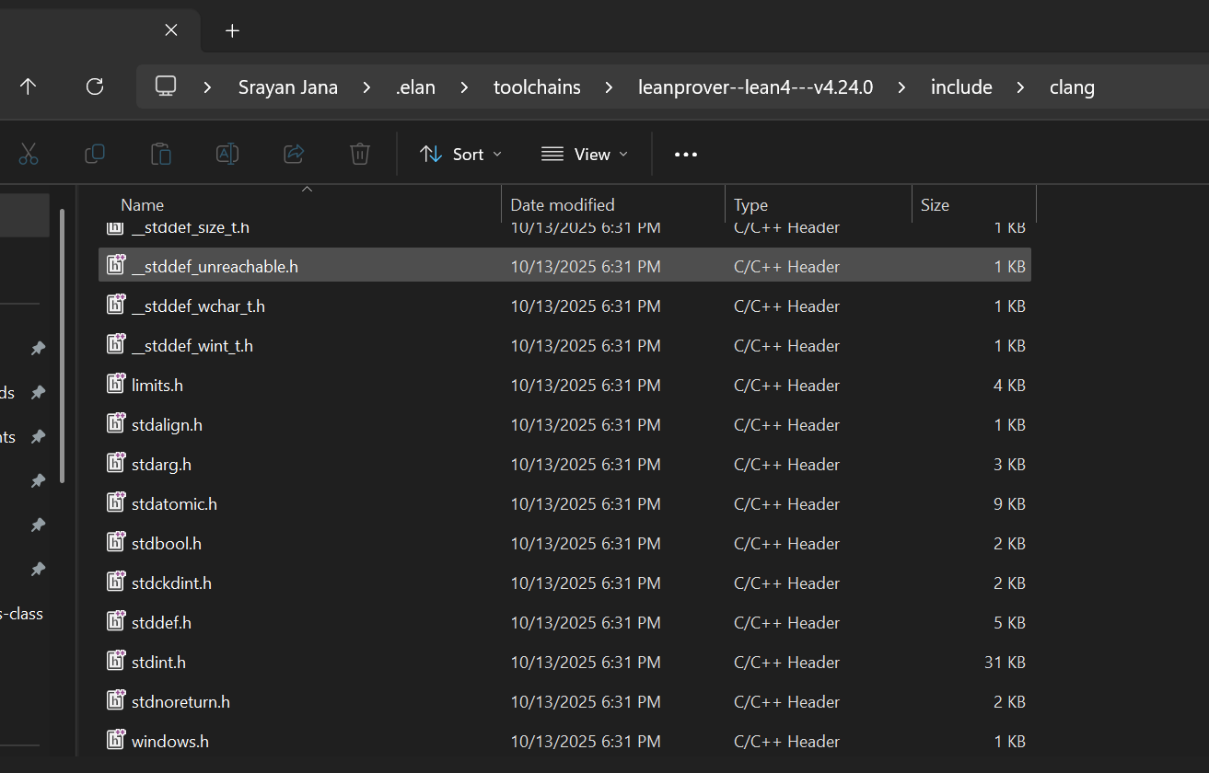Open a new tab with plus button
Image resolution: width=1209 pixels, height=773 pixels.
232,30
